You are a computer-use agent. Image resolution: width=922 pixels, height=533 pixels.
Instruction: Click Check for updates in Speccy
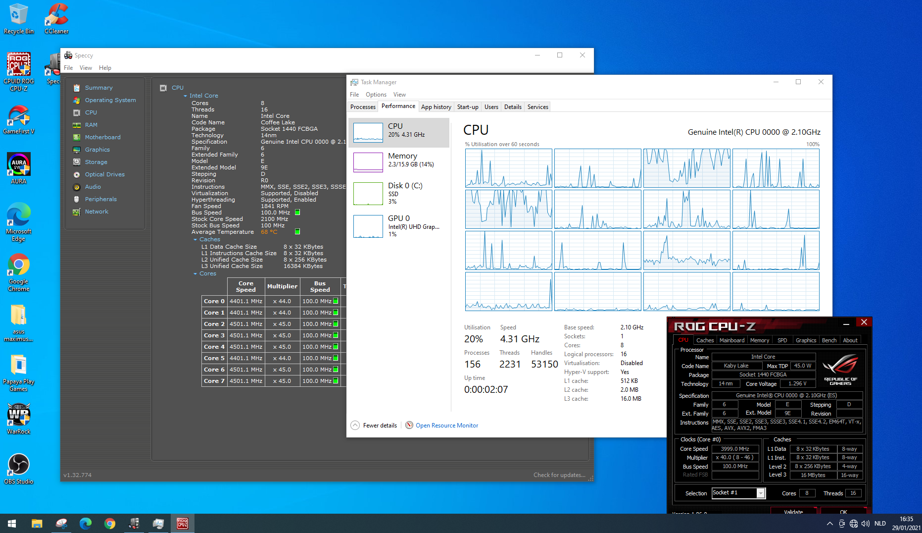[559, 475]
